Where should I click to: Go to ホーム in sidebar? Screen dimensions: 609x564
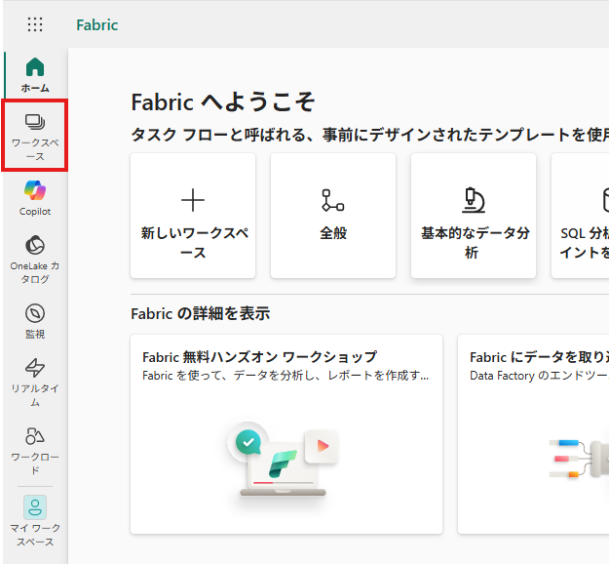(35, 75)
